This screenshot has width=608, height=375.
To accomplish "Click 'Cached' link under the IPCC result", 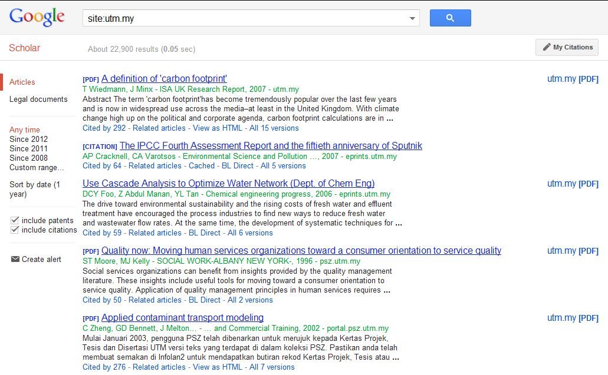I will [202, 165].
